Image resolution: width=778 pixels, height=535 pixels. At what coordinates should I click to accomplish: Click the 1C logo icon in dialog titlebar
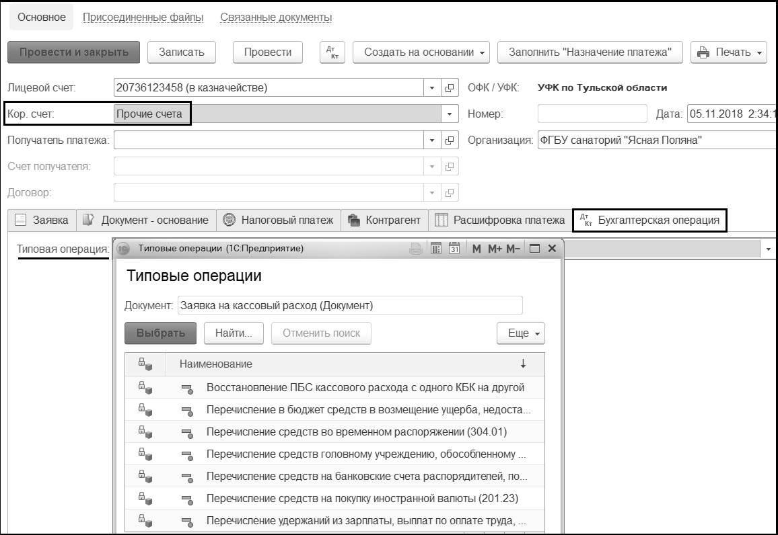[123, 249]
